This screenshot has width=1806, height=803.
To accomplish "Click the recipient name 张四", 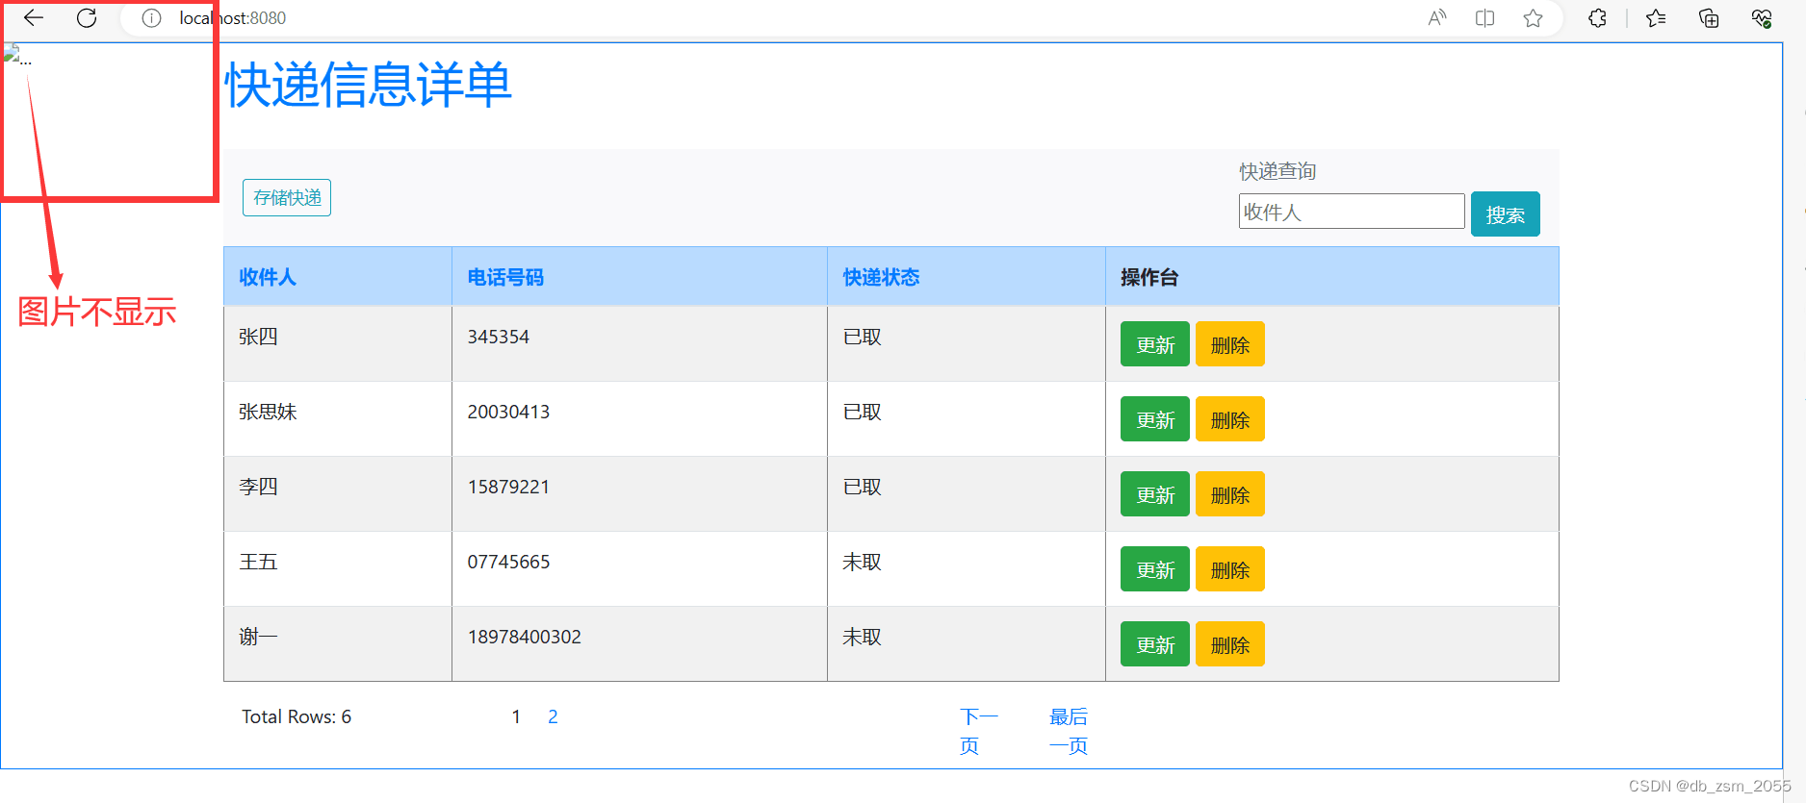I will pos(258,337).
